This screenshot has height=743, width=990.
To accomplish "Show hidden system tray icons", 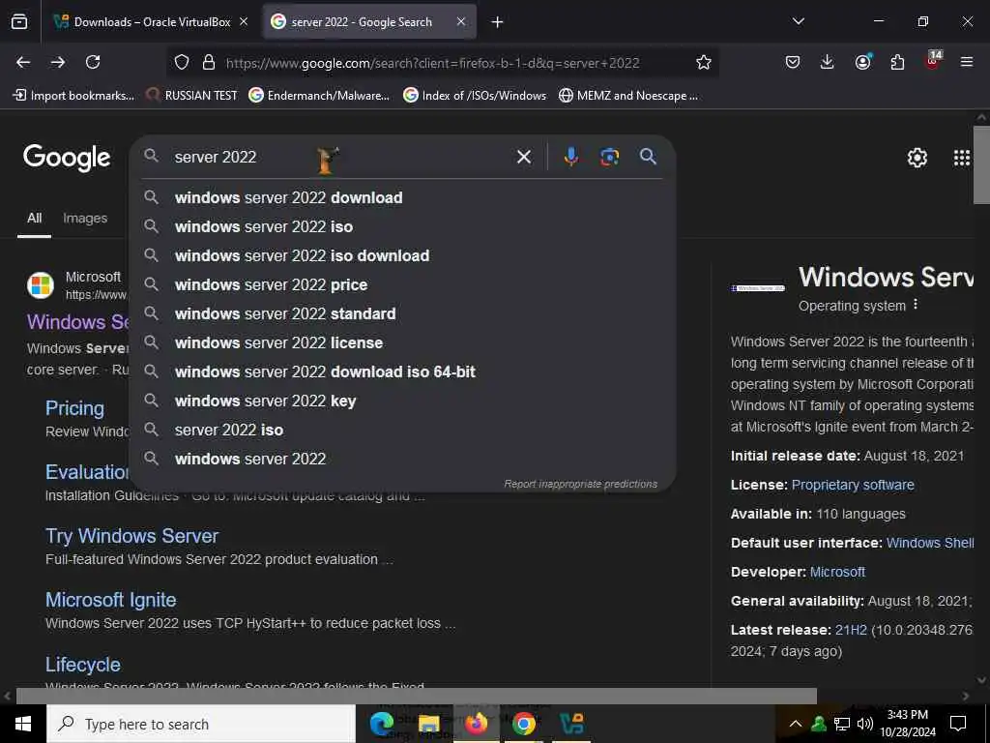I will coord(796,724).
